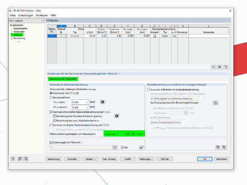This screenshot has height=185, width=247.
Task: Open the Hilfe menu
Action: [x=53, y=15]
